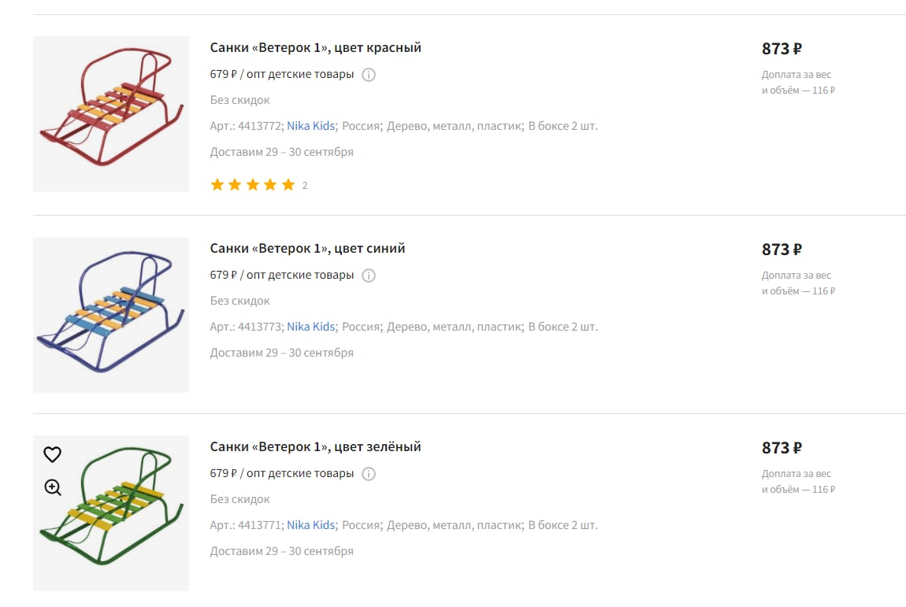Show wholesale price info for red sled
Image resolution: width=906 pixels, height=607 pixels.
click(x=369, y=75)
